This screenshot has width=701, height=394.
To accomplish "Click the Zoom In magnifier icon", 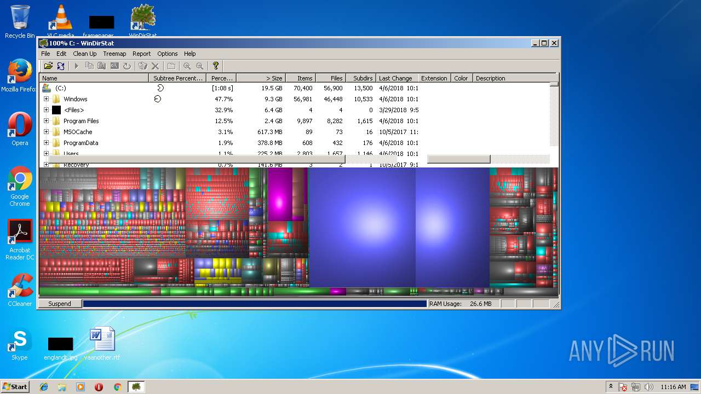I will point(187,66).
